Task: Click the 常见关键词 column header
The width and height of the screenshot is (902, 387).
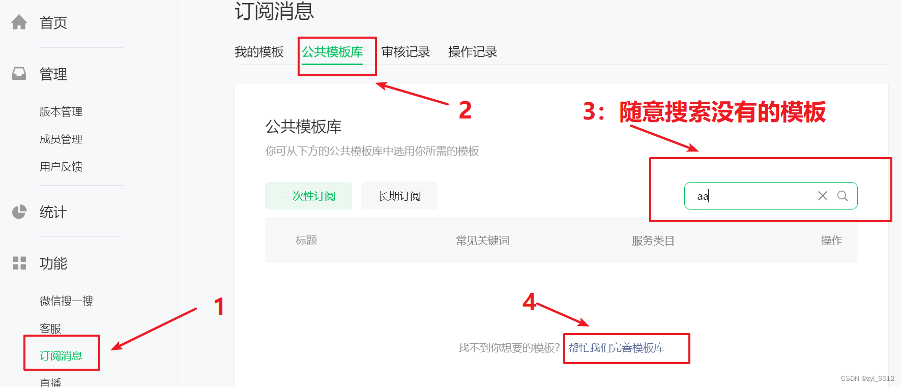Action: (482, 241)
